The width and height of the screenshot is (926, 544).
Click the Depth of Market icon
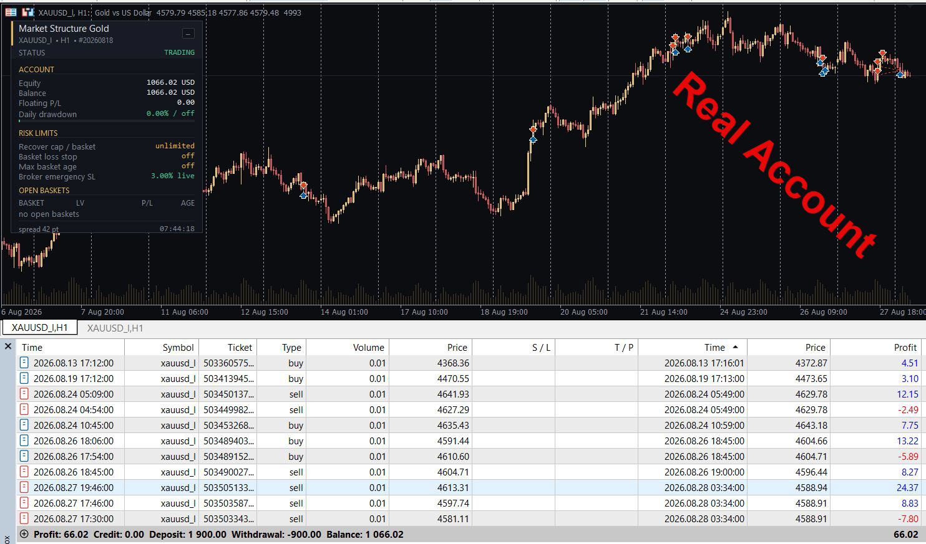(x=11, y=12)
